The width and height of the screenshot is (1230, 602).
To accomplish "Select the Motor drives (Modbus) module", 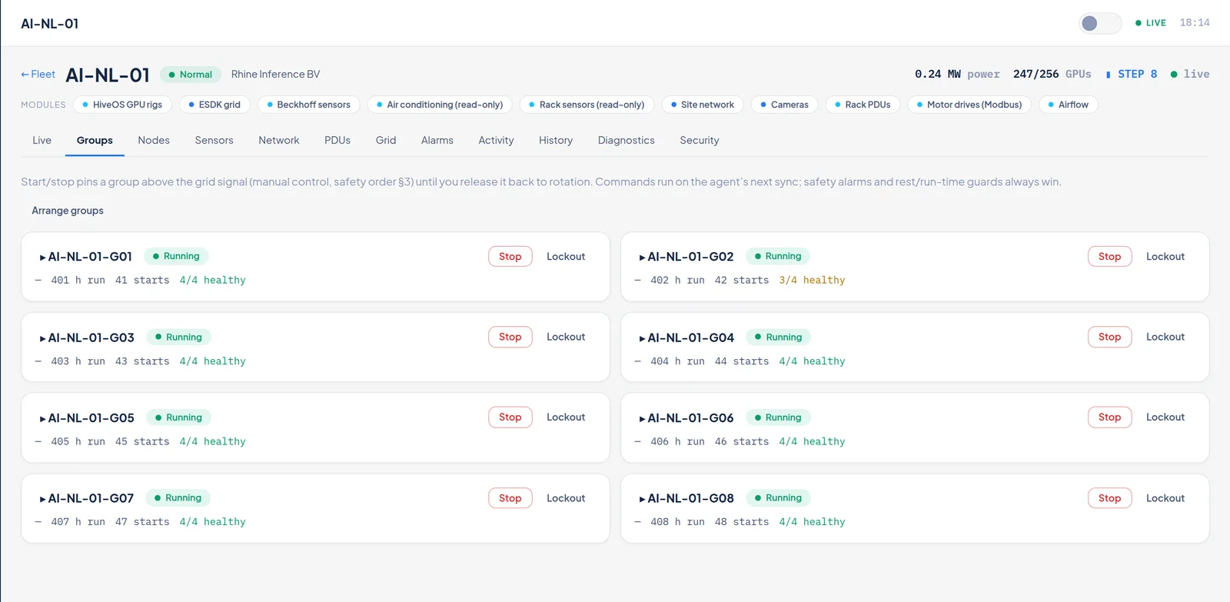I will point(969,105).
